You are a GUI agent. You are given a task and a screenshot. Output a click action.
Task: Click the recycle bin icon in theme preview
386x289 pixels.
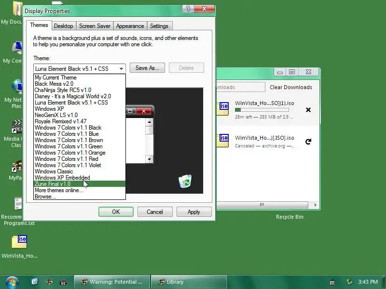pos(185,182)
